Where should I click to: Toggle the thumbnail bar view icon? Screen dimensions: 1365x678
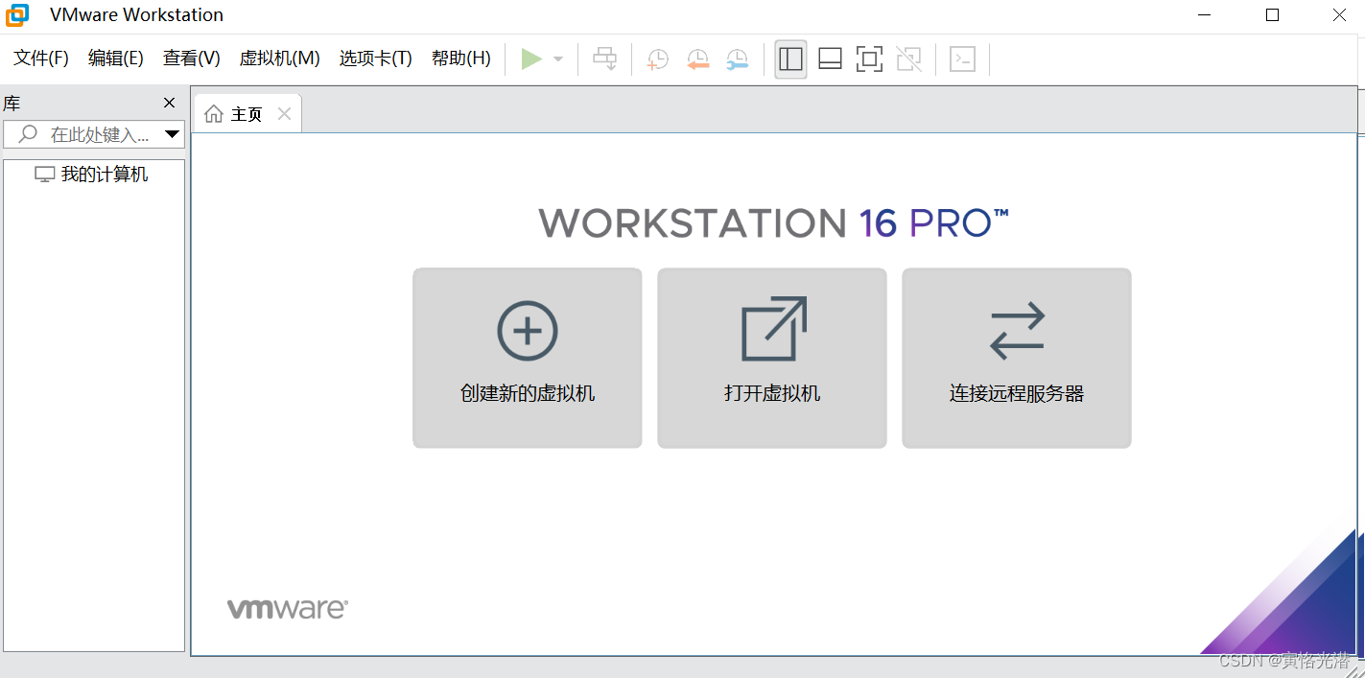[830, 59]
